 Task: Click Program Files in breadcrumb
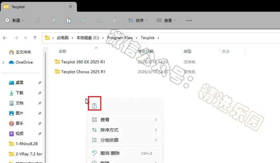(120, 38)
